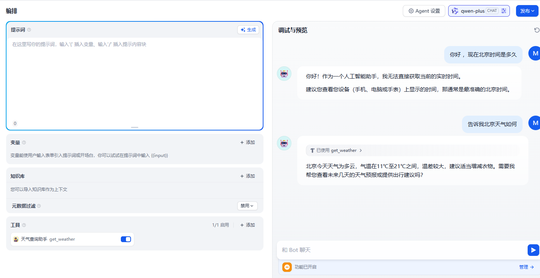Click the 生成 prompt generate button
Image resolution: width=540 pixels, height=278 pixels.
click(x=248, y=30)
